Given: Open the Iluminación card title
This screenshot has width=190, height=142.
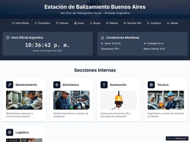Looking at the screenshot, I should 118,85.
